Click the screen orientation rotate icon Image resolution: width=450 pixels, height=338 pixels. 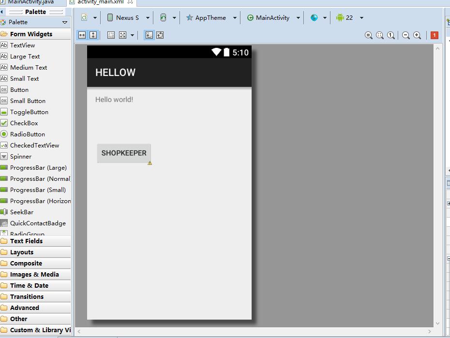(x=163, y=17)
